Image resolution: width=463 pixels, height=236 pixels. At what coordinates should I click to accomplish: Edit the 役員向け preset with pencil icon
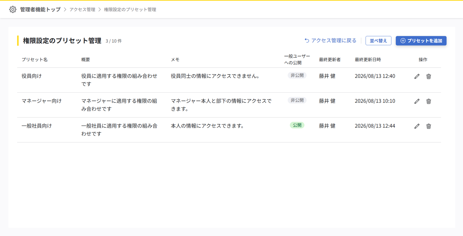(417, 76)
